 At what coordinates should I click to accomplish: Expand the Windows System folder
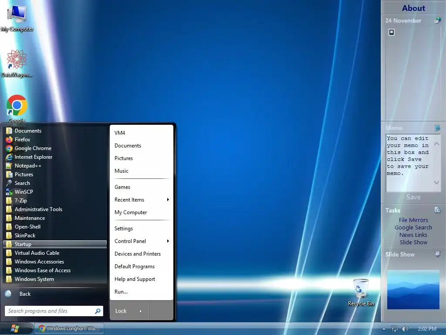click(x=55, y=279)
